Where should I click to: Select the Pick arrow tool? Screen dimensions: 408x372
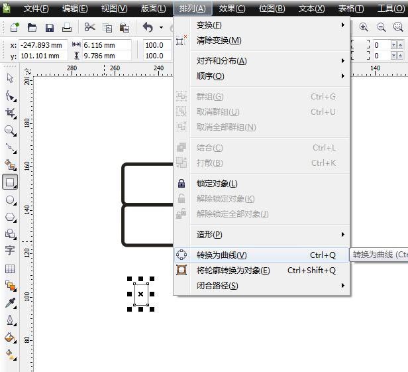click(10, 78)
